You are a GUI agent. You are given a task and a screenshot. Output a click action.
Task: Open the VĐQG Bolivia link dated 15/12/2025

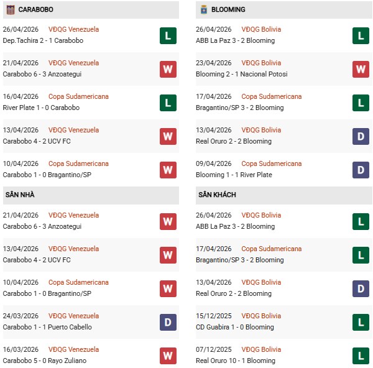point(261,316)
